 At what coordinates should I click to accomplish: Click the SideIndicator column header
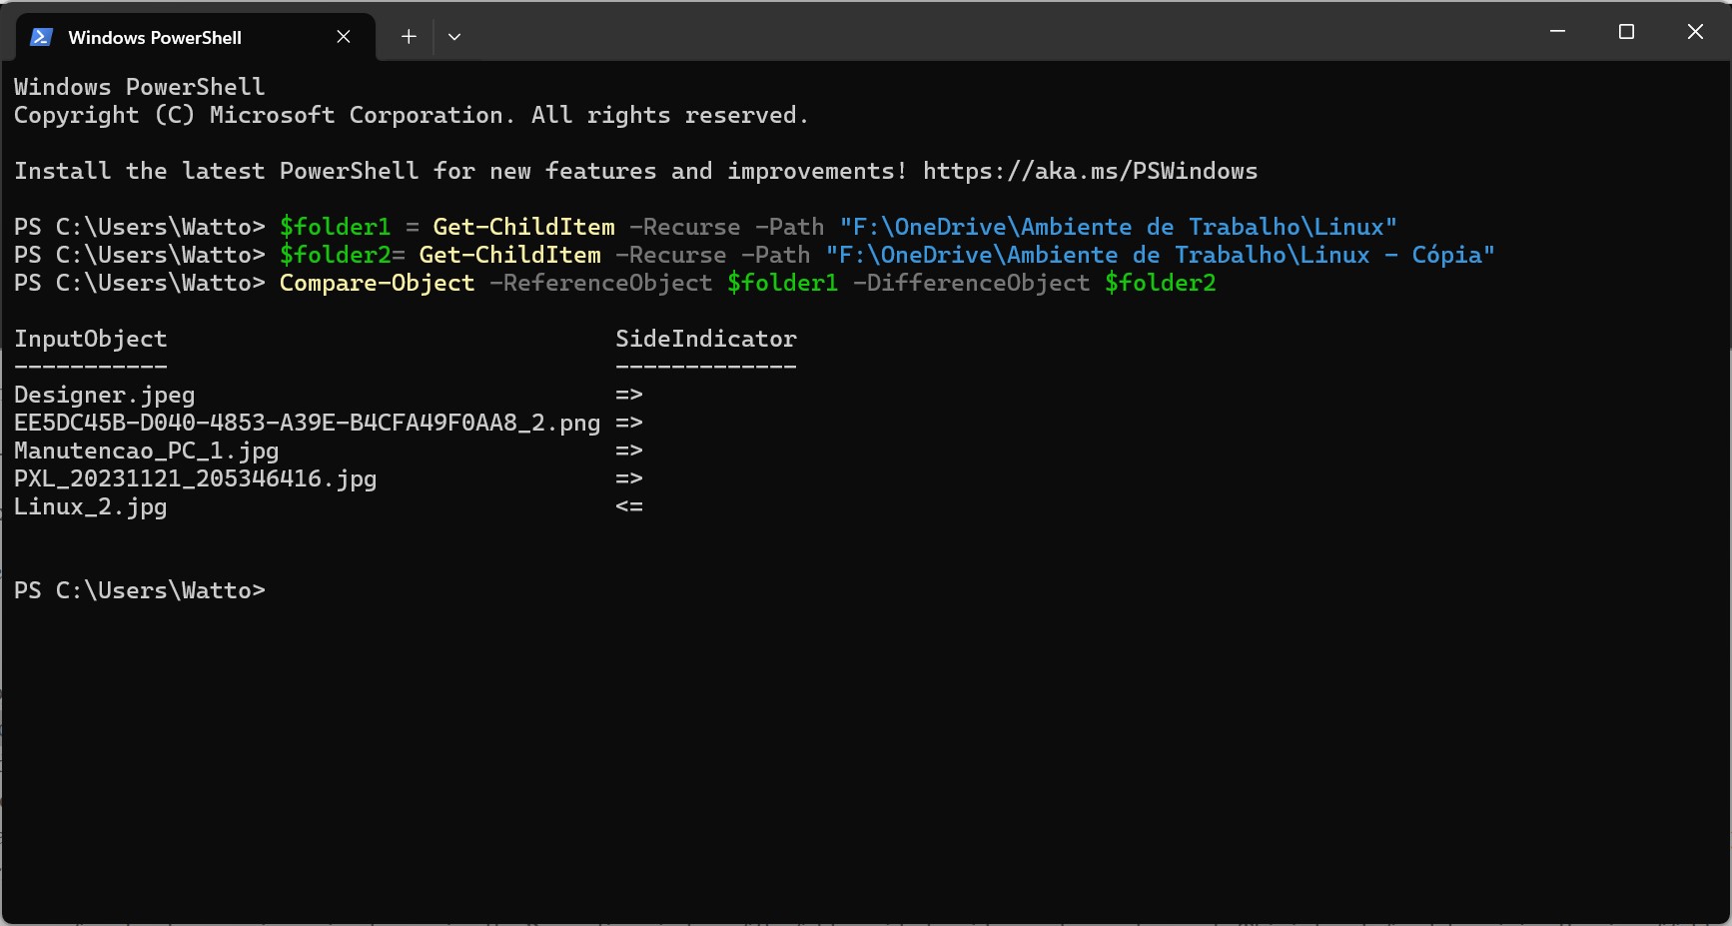pos(705,339)
